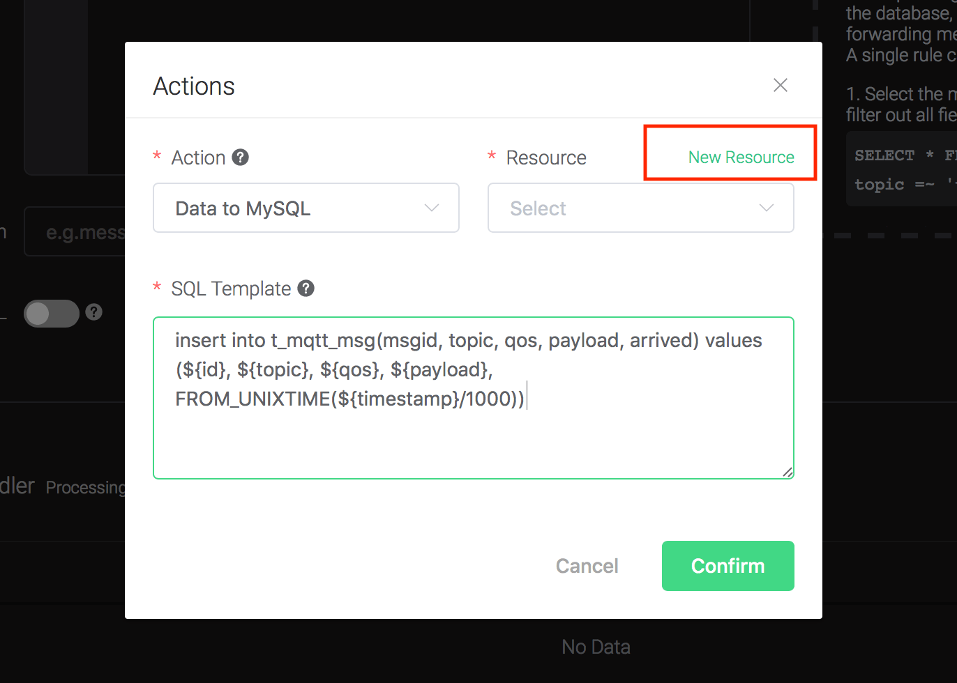Click the chevron arrow in the Resource Select box

coord(767,208)
